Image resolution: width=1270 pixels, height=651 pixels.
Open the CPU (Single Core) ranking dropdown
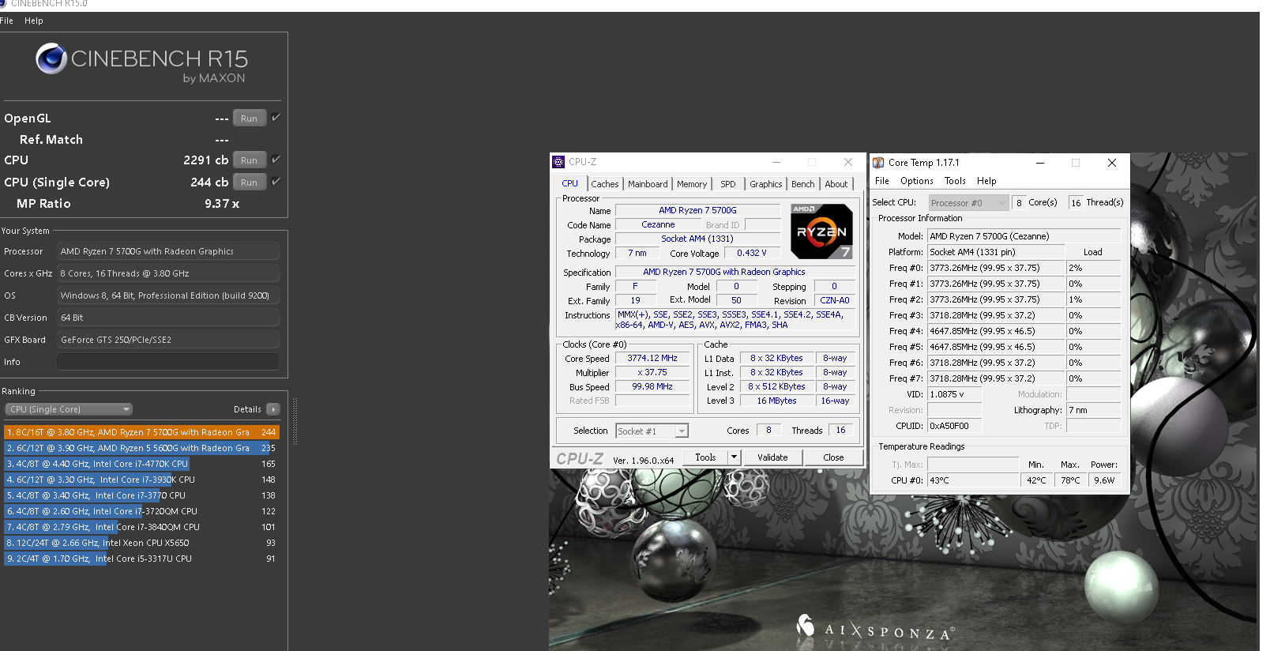click(69, 409)
